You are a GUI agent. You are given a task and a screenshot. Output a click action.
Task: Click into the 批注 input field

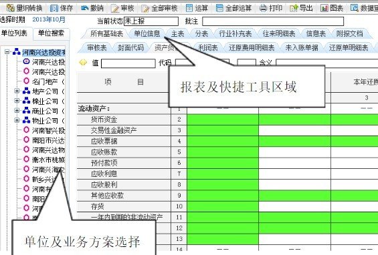[x=273, y=21]
